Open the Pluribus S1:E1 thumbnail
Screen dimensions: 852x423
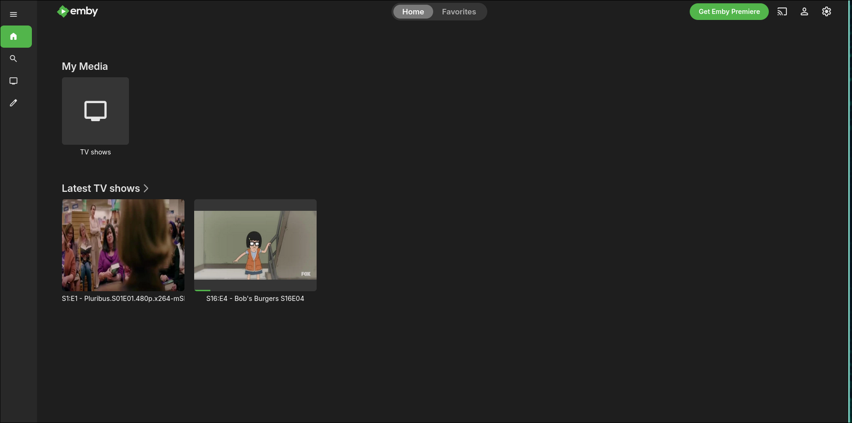pyautogui.click(x=123, y=245)
